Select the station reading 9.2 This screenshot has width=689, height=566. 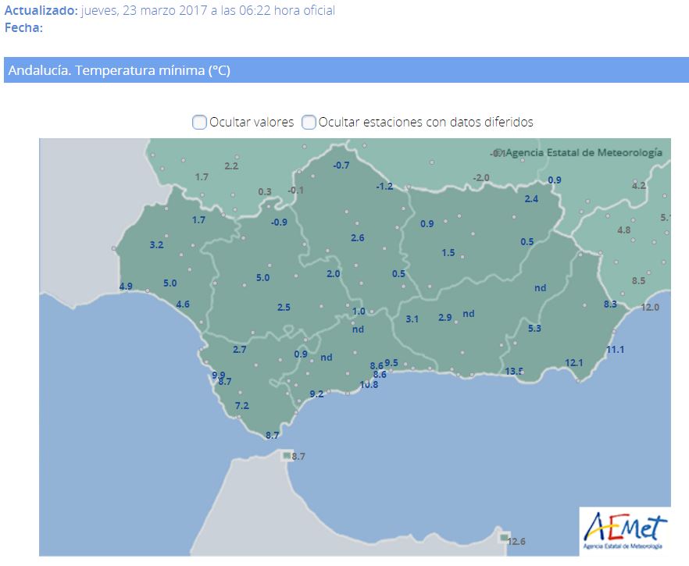(x=316, y=394)
